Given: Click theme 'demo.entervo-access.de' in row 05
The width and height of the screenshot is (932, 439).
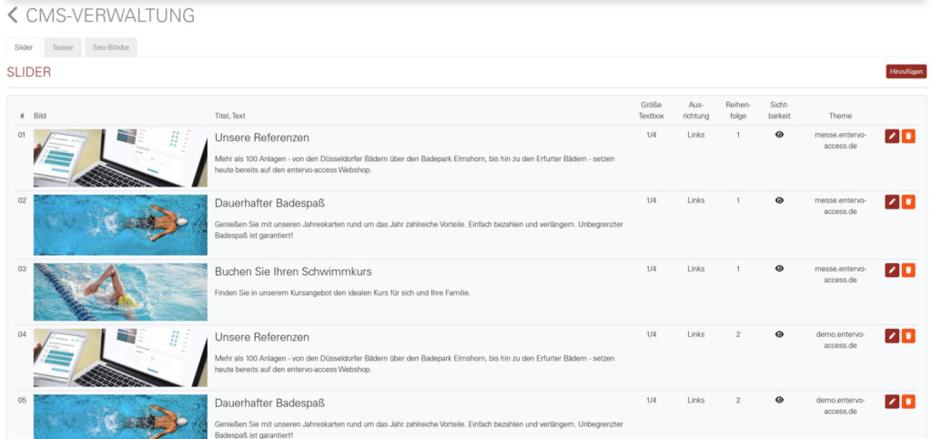Looking at the screenshot, I should pyautogui.click(x=840, y=405).
